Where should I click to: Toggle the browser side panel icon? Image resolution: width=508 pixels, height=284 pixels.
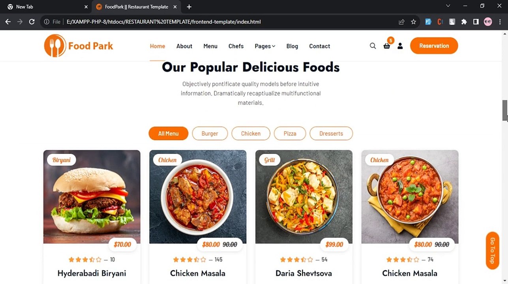pyautogui.click(x=476, y=22)
